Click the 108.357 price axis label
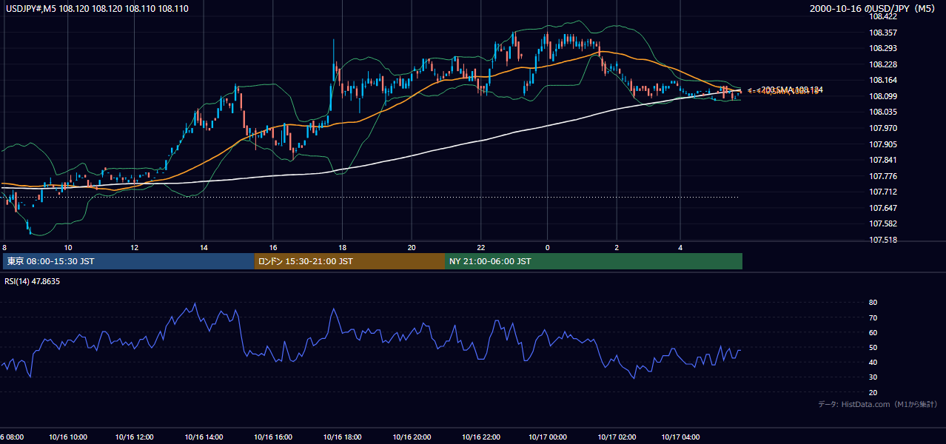The image size is (946, 444). (x=884, y=33)
